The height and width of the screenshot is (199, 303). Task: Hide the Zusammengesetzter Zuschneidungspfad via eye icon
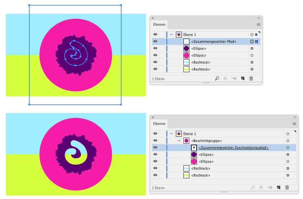click(155, 148)
